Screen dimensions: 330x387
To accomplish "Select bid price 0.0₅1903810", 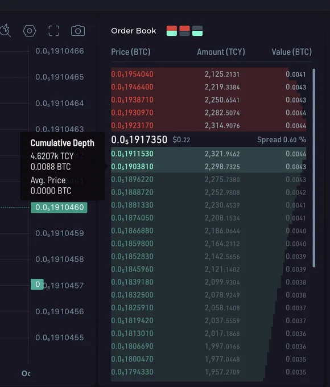I will point(133,167).
